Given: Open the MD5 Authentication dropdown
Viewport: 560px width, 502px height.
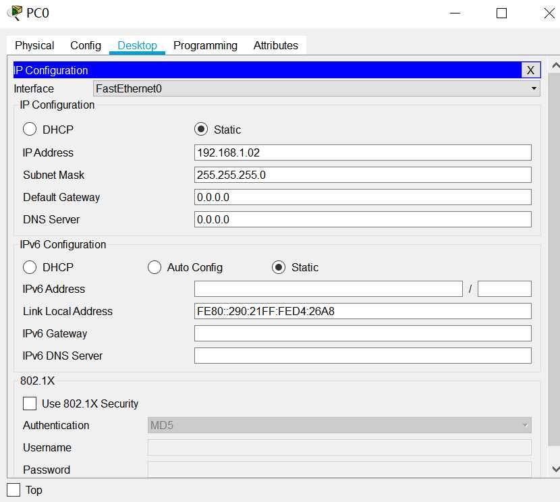Looking at the screenshot, I should pyautogui.click(x=339, y=425).
